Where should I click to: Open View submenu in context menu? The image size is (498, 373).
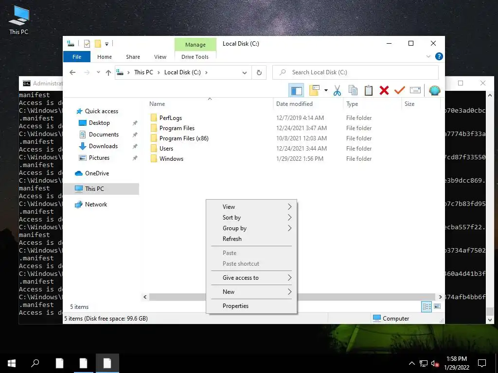(x=251, y=207)
